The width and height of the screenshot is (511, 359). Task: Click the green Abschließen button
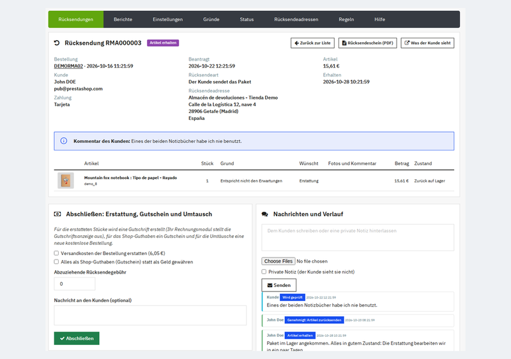tap(77, 339)
